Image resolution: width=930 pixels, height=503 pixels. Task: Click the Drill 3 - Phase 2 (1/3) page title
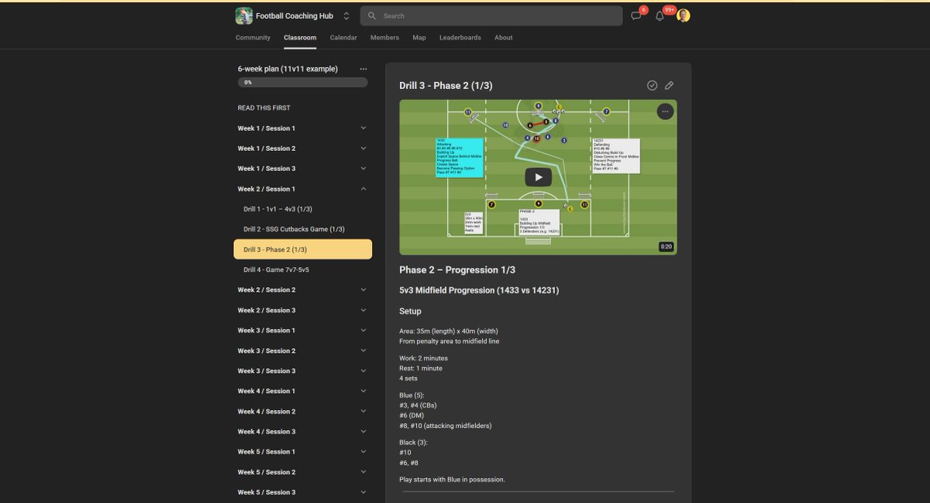[x=446, y=85]
